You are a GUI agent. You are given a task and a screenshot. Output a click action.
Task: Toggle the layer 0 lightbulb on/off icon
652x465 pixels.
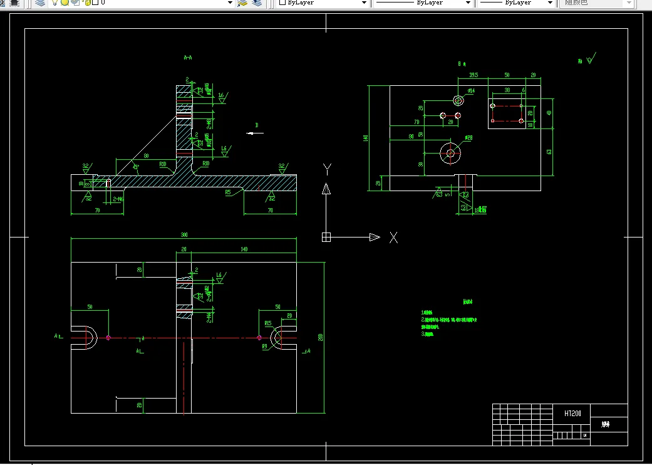pos(54,3)
